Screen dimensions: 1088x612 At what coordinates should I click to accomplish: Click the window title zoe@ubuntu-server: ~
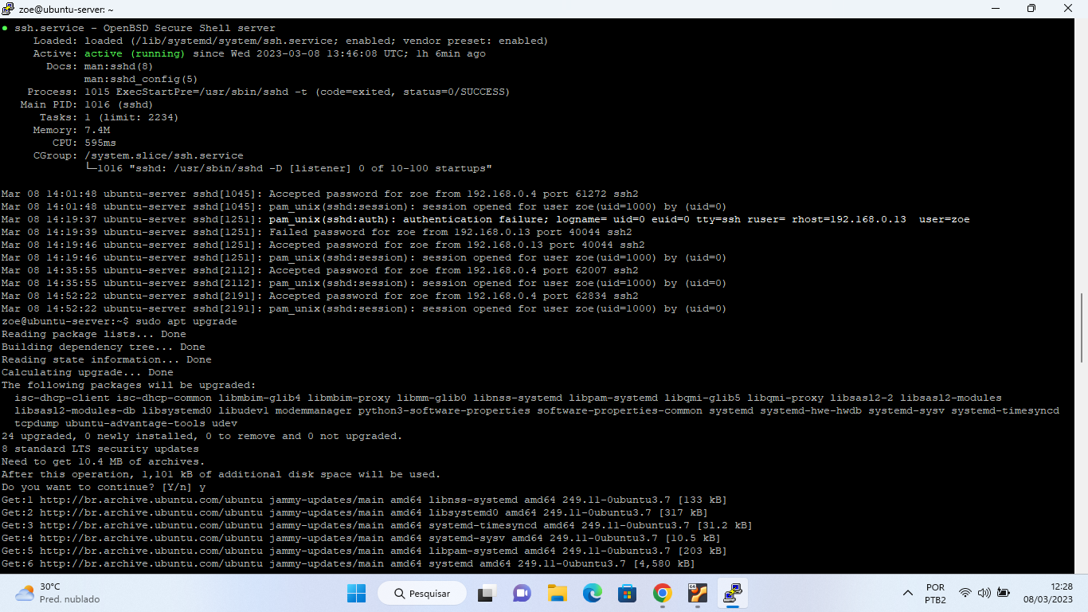click(66, 9)
